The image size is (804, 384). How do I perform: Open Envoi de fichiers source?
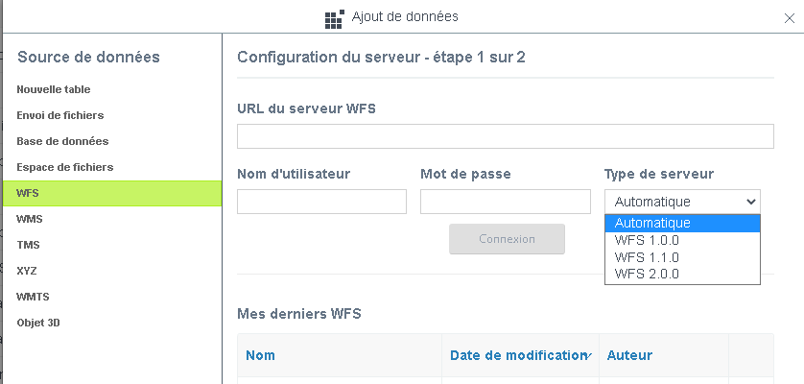tap(59, 115)
